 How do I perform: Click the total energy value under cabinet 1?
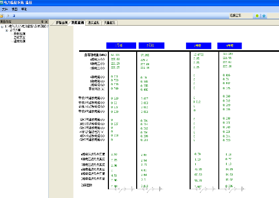pyautogui.click(x=115, y=55)
